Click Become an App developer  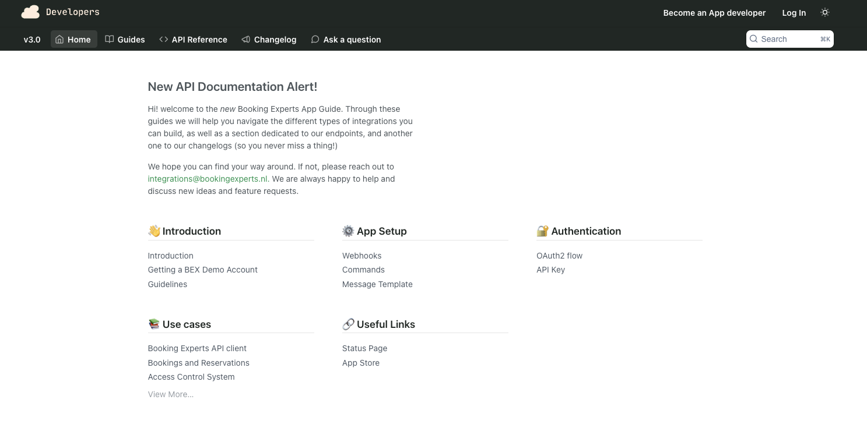click(x=714, y=12)
